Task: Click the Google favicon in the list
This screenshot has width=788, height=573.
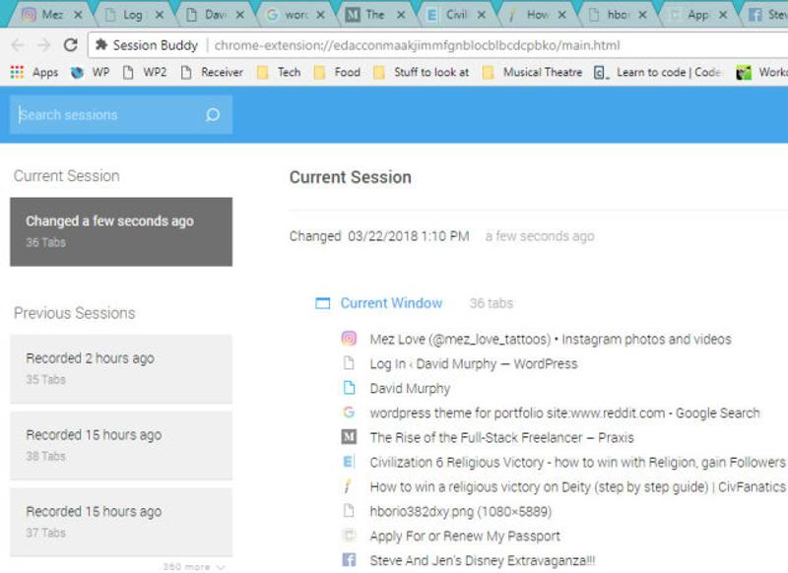Action: coord(349,413)
